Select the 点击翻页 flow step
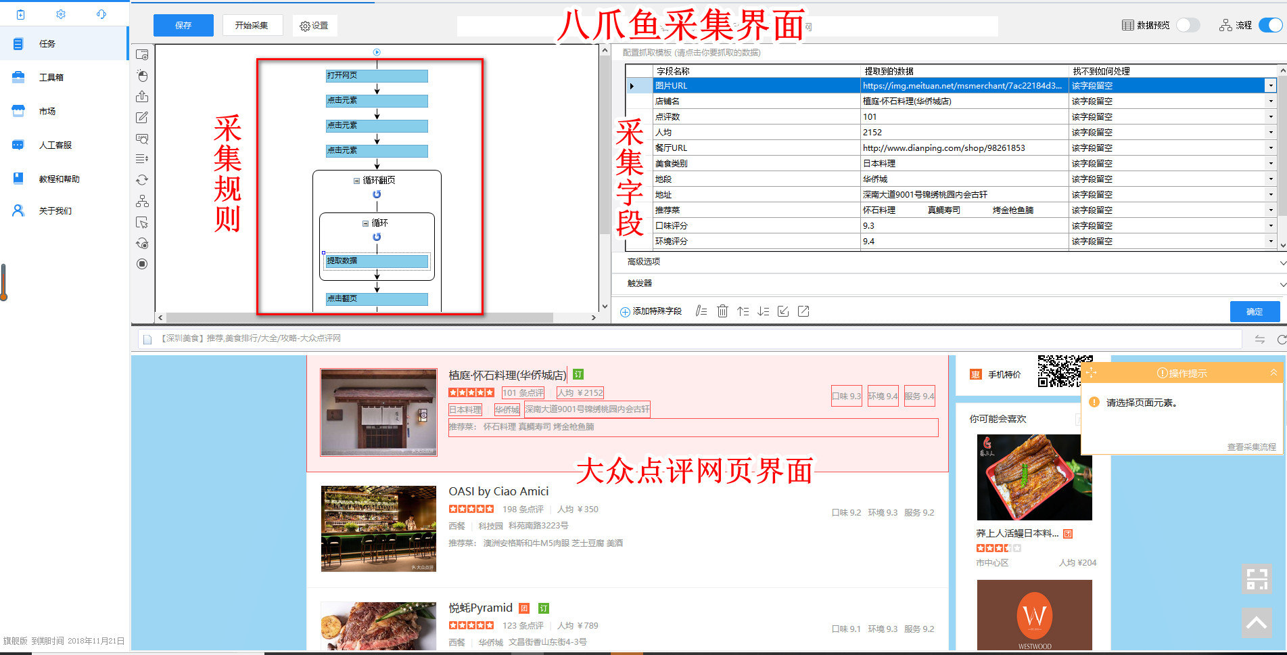Screen dimensions: 1287x655 (377, 299)
